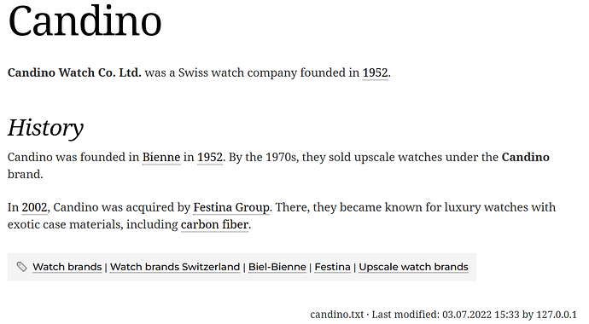Open the 1952 link in History paragraph
Screen dimensions: 589x324
point(210,157)
